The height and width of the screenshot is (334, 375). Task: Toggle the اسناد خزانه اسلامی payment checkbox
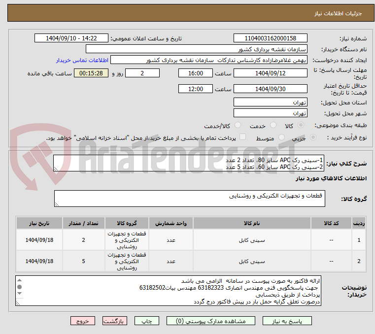pos(243,137)
